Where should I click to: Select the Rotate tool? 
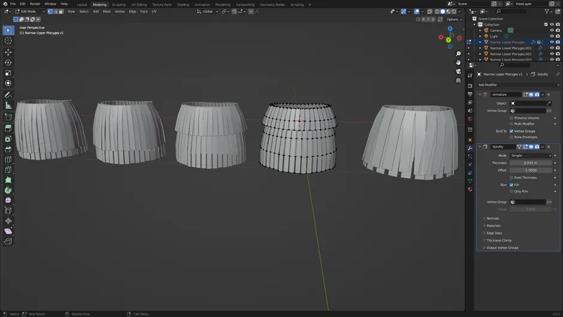point(8,62)
